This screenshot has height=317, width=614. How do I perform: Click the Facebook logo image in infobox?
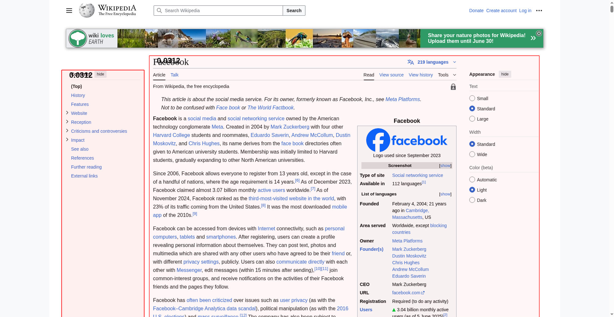(407, 140)
